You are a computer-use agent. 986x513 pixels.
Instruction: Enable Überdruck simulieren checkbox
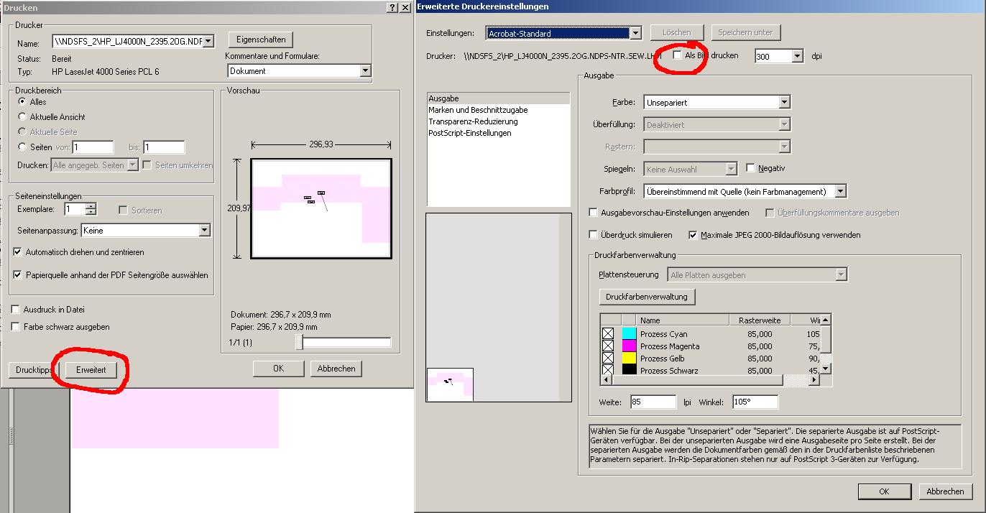[593, 235]
